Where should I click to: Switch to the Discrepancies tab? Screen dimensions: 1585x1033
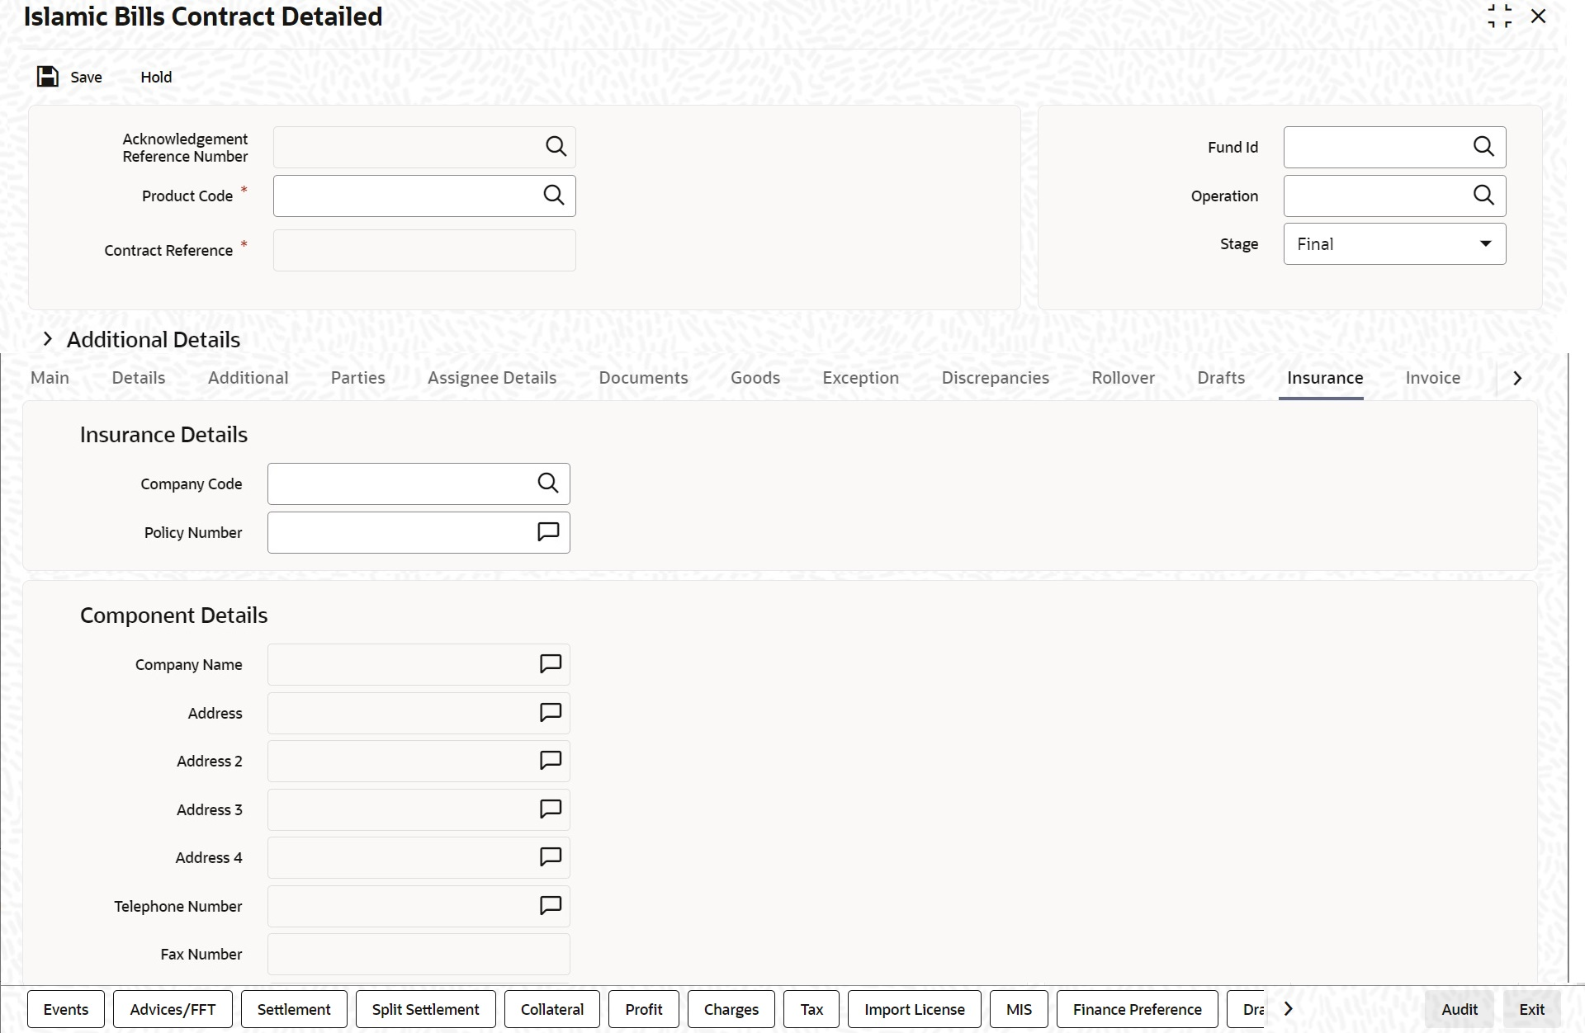[x=995, y=378]
